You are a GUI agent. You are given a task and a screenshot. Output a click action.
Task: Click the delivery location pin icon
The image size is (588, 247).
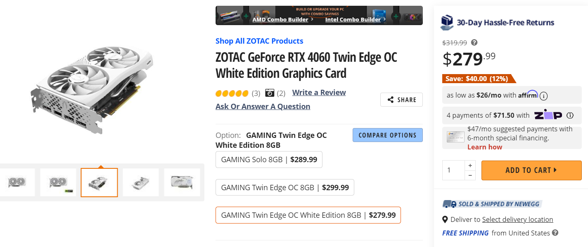(x=446, y=219)
